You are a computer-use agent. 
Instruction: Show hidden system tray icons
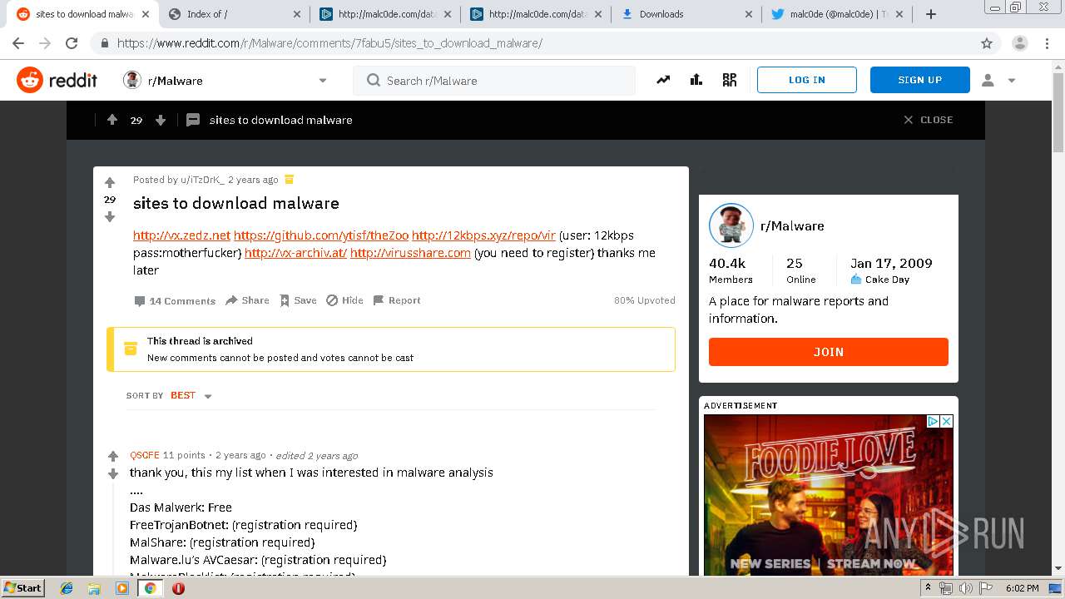[928, 588]
